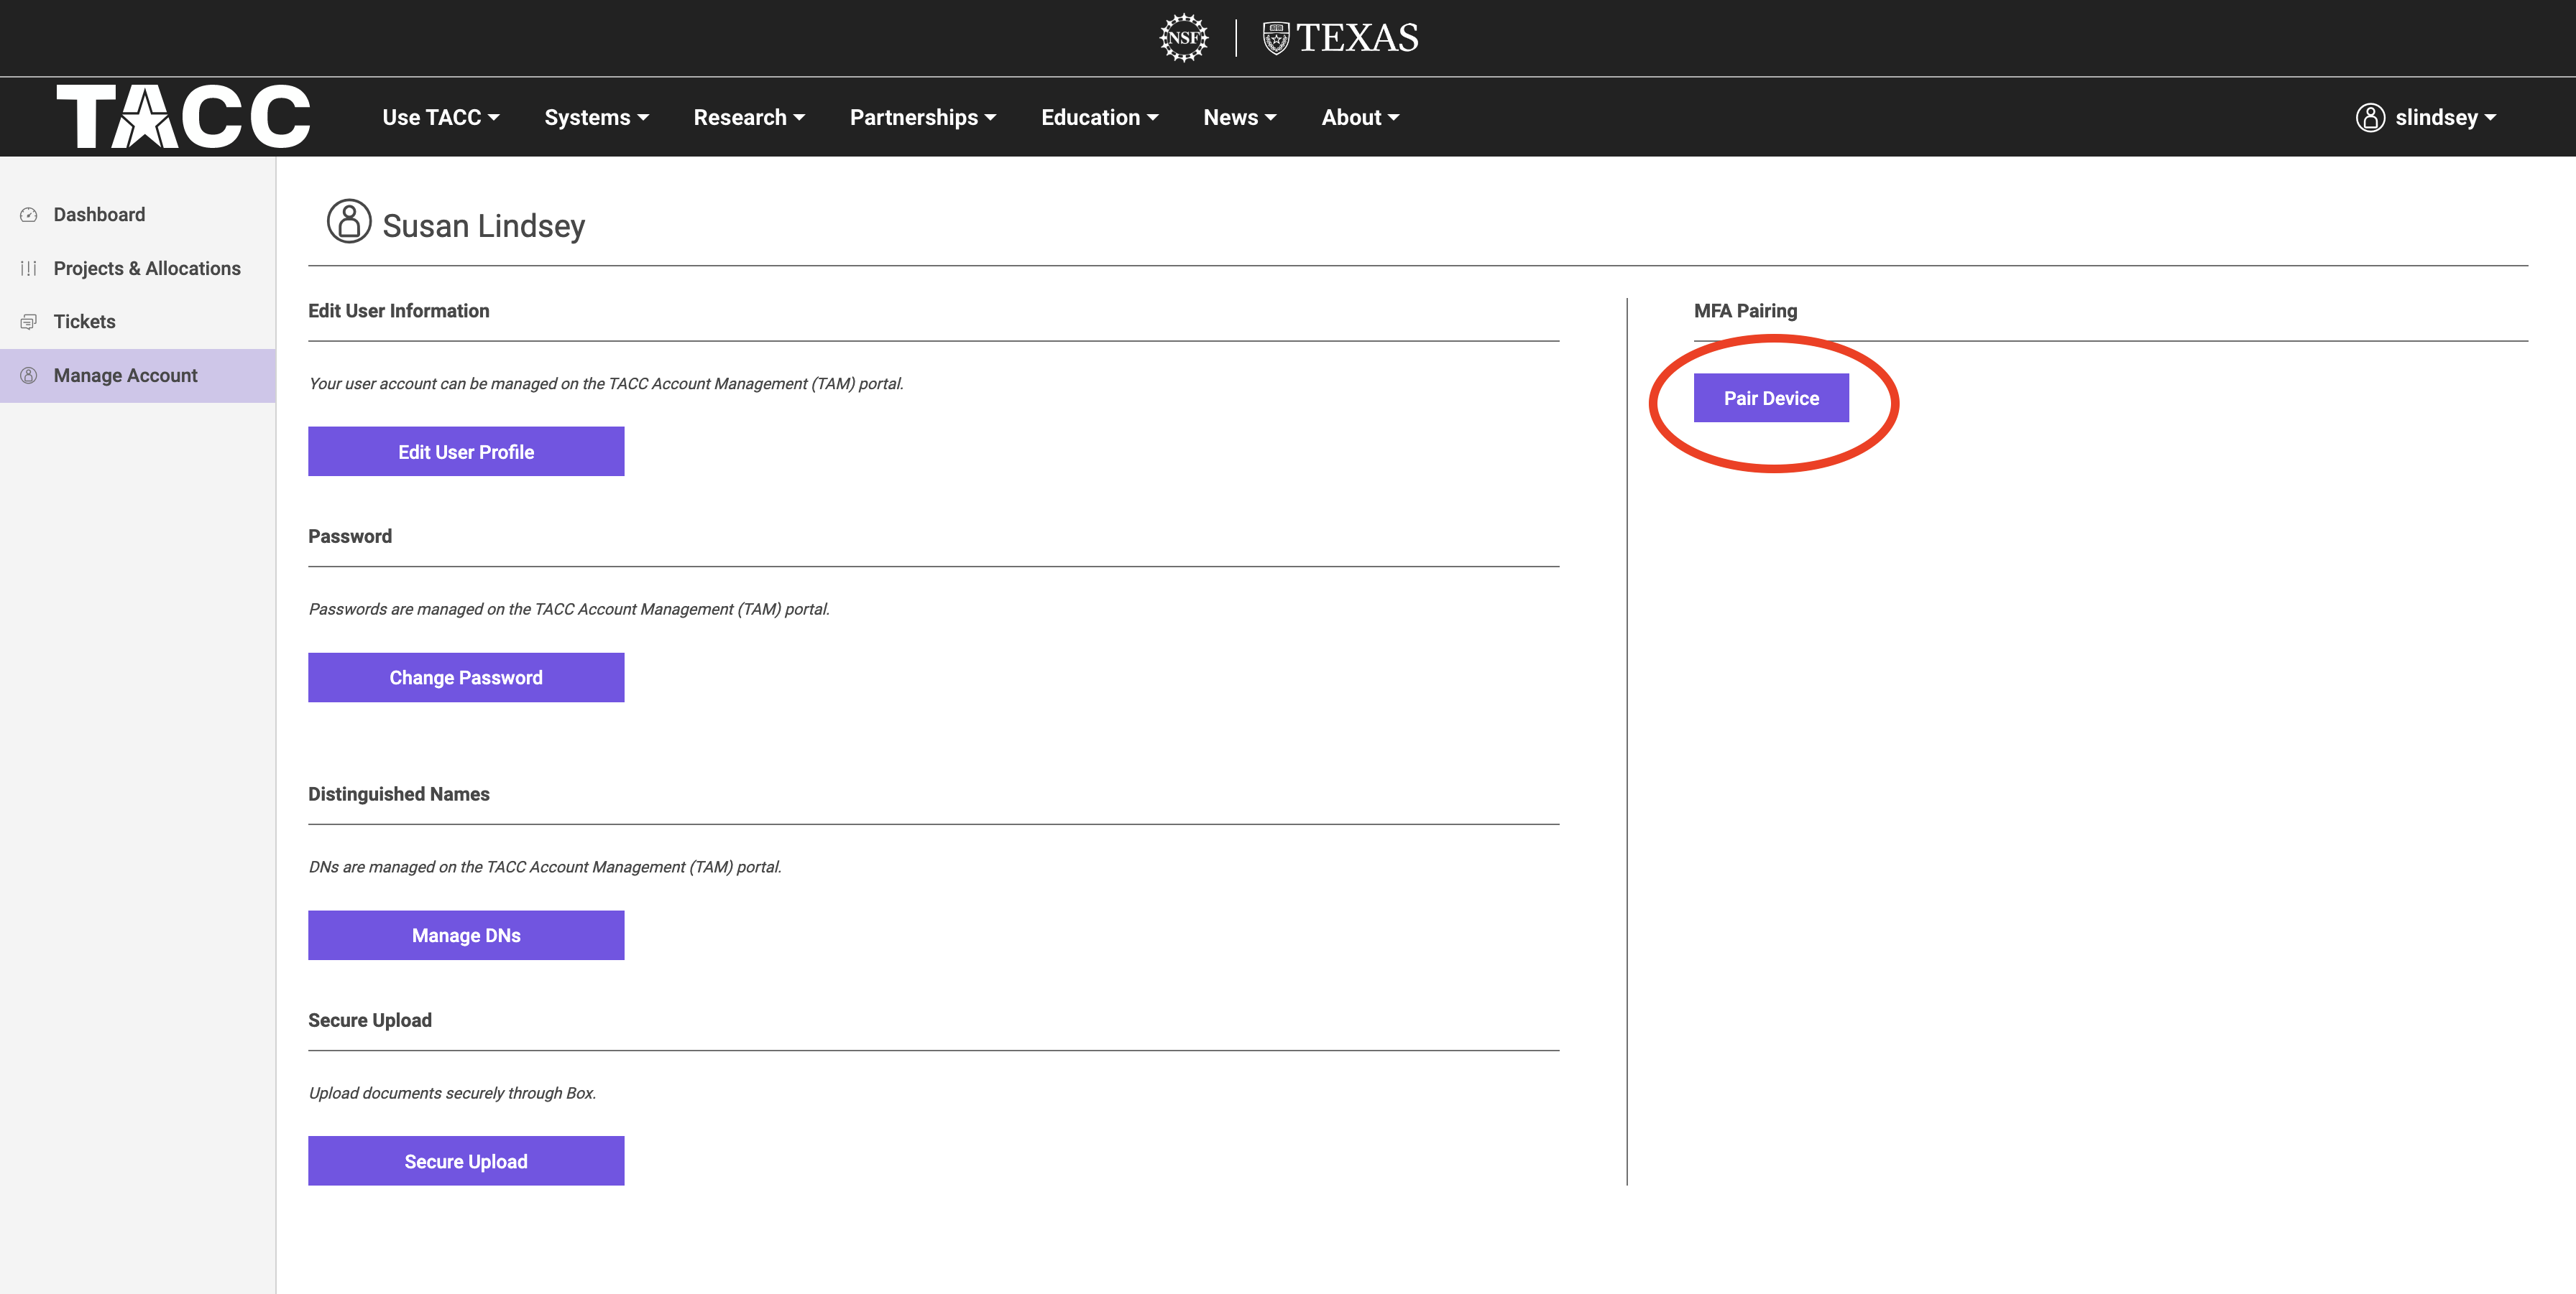Click the Texas shield logo

tap(1275, 38)
